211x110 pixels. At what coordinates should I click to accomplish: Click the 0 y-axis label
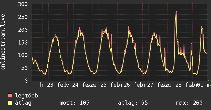pos(26,81)
